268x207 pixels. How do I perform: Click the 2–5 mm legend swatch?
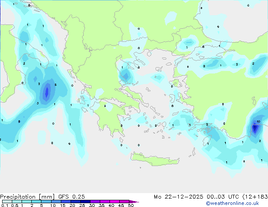pos(36,202)
